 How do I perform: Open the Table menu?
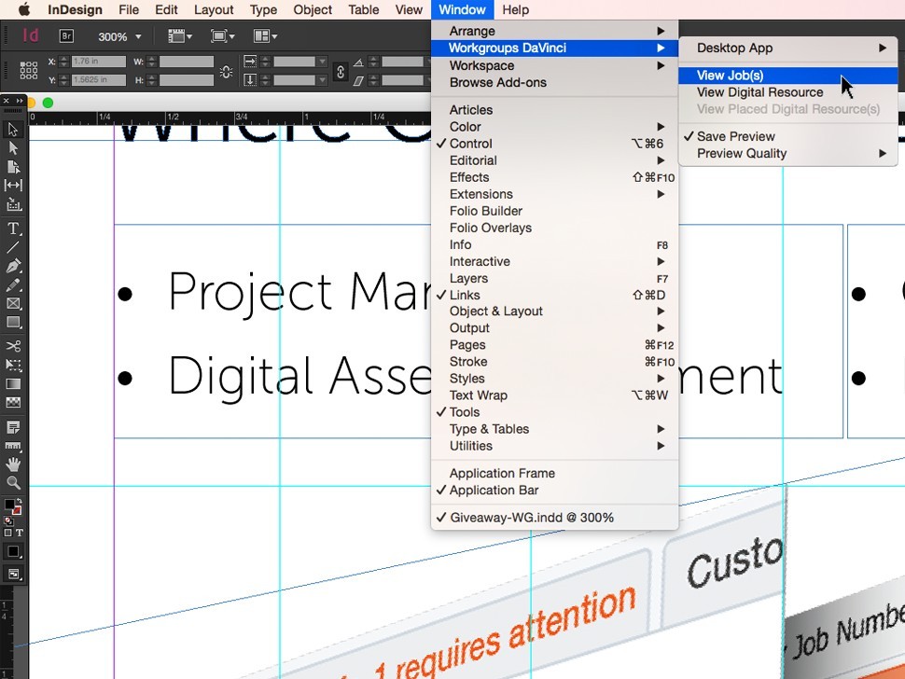tap(364, 10)
